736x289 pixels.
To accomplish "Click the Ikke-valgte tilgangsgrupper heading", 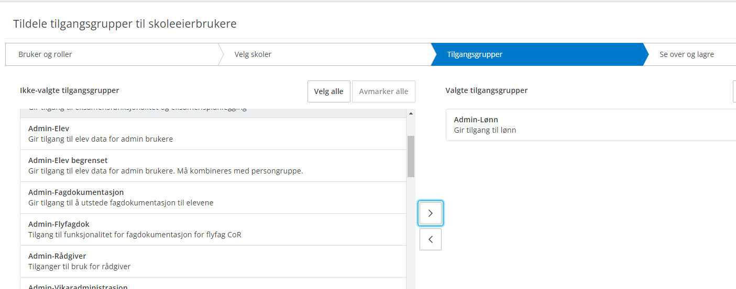I will [x=70, y=90].
